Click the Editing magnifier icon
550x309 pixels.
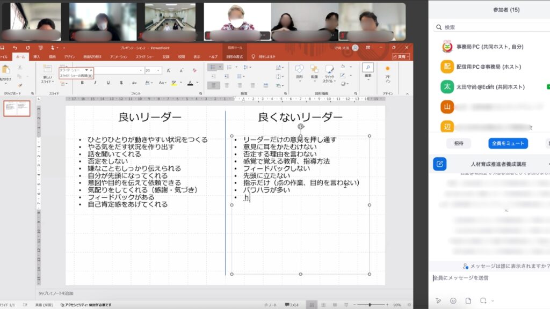(x=368, y=67)
